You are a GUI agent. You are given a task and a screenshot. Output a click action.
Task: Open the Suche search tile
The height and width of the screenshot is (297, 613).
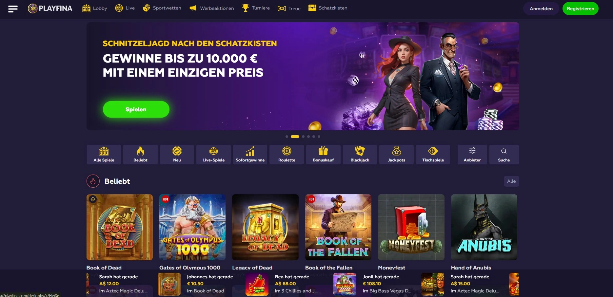click(504, 155)
